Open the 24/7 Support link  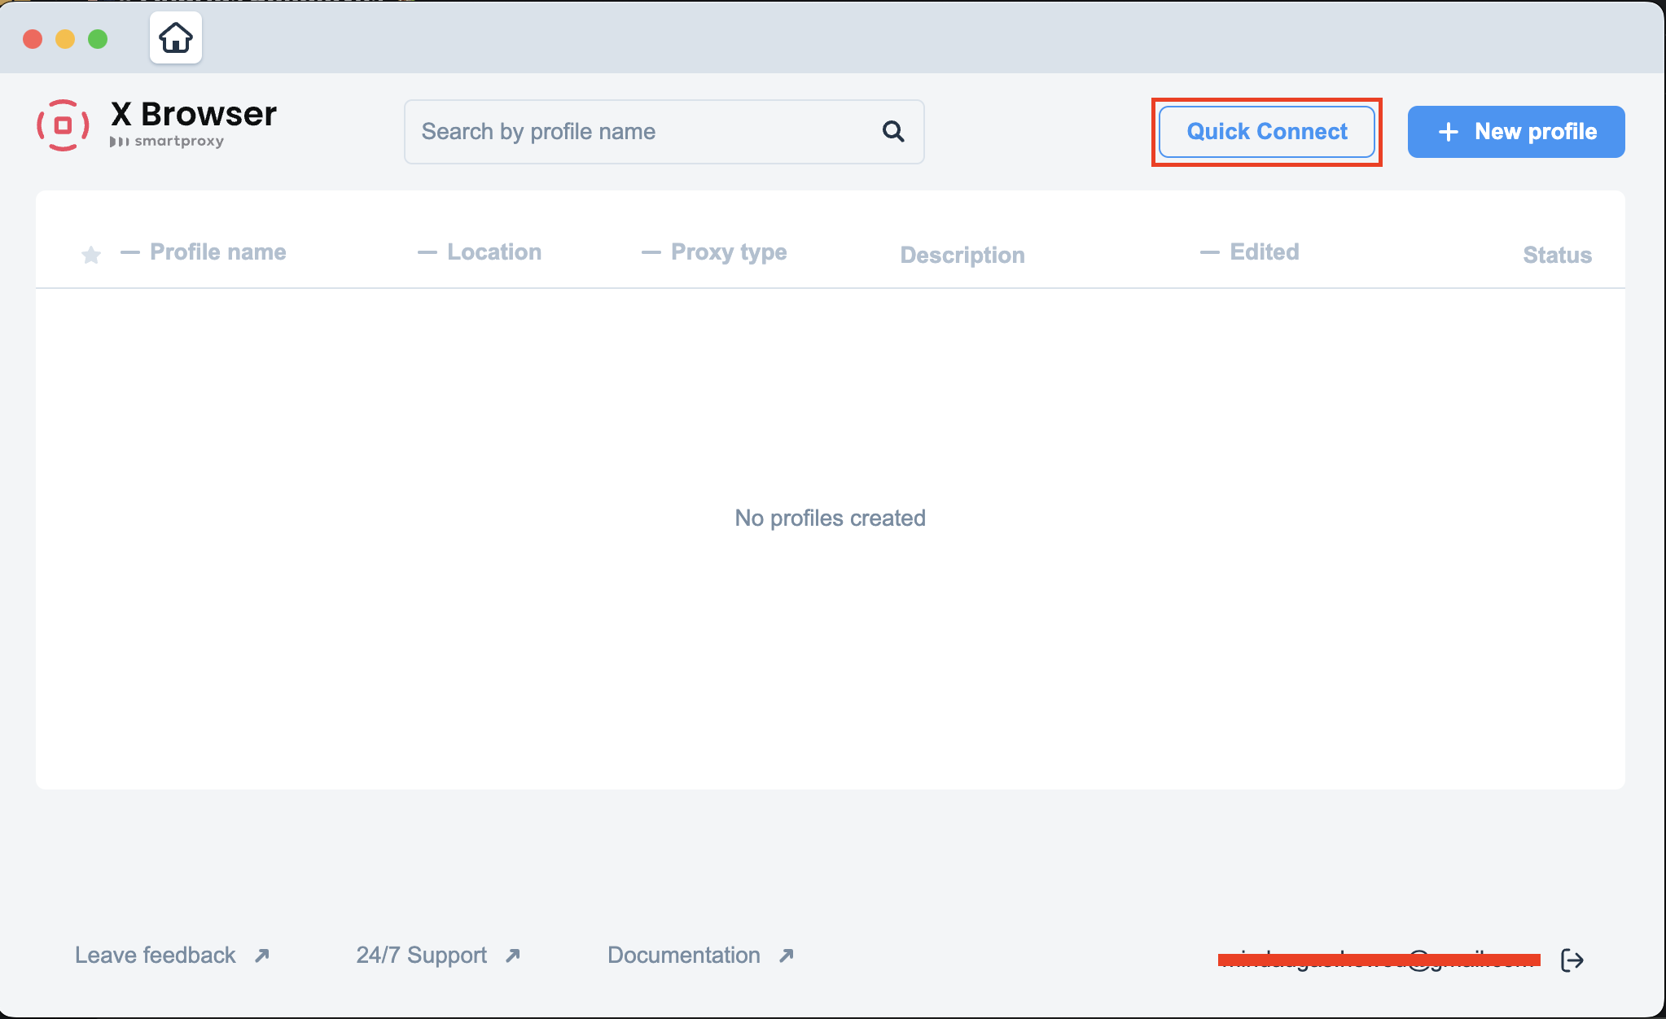(421, 956)
